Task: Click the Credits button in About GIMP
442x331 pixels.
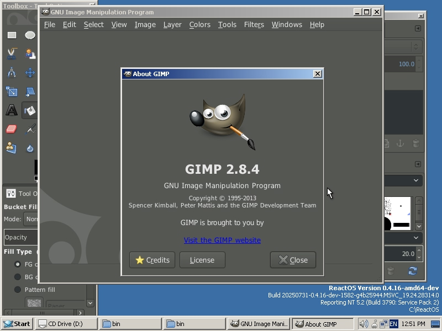Action: (151, 260)
